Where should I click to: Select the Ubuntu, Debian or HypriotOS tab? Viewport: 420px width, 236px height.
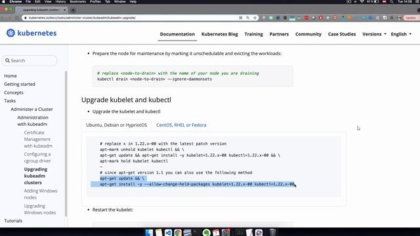tap(117, 125)
